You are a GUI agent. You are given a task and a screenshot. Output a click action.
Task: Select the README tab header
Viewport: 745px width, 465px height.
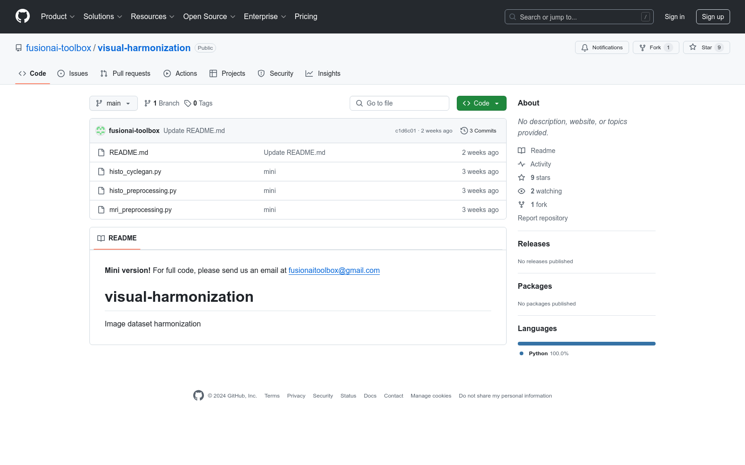point(117,238)
